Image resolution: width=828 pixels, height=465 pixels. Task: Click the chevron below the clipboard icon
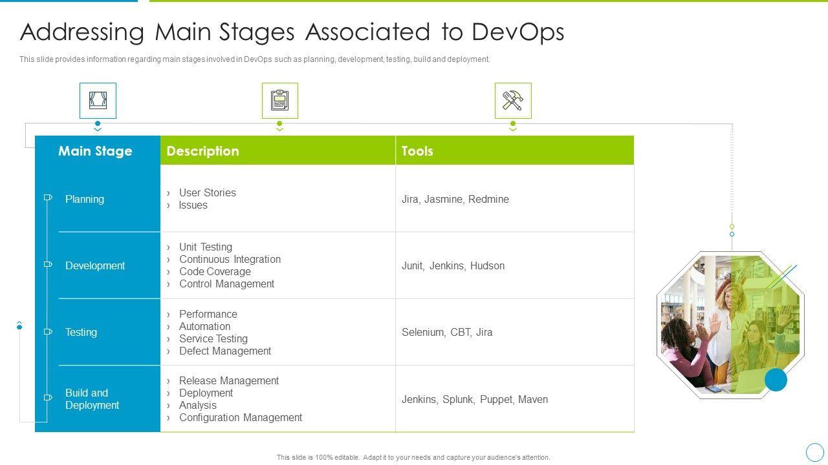click(x=279, y=130)
